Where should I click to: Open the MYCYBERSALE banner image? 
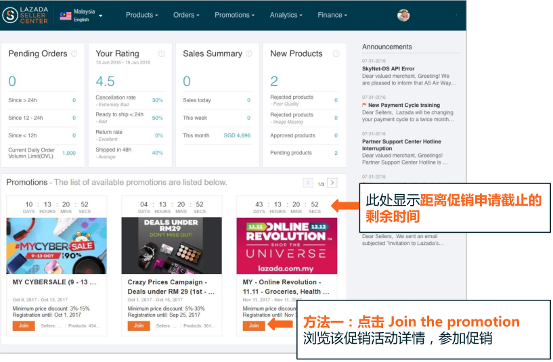(x=56, y=246)
